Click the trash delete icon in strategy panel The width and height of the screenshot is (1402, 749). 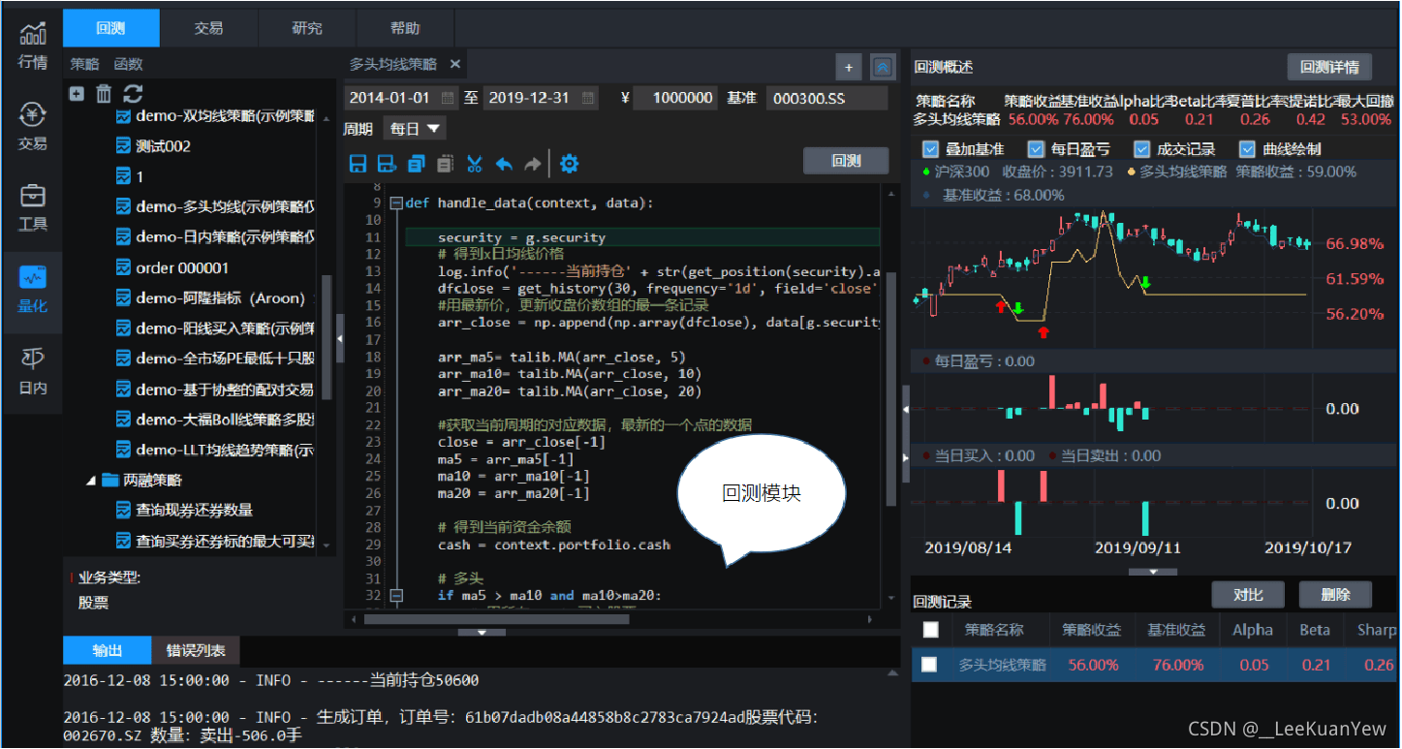click(x=104, y=94)
